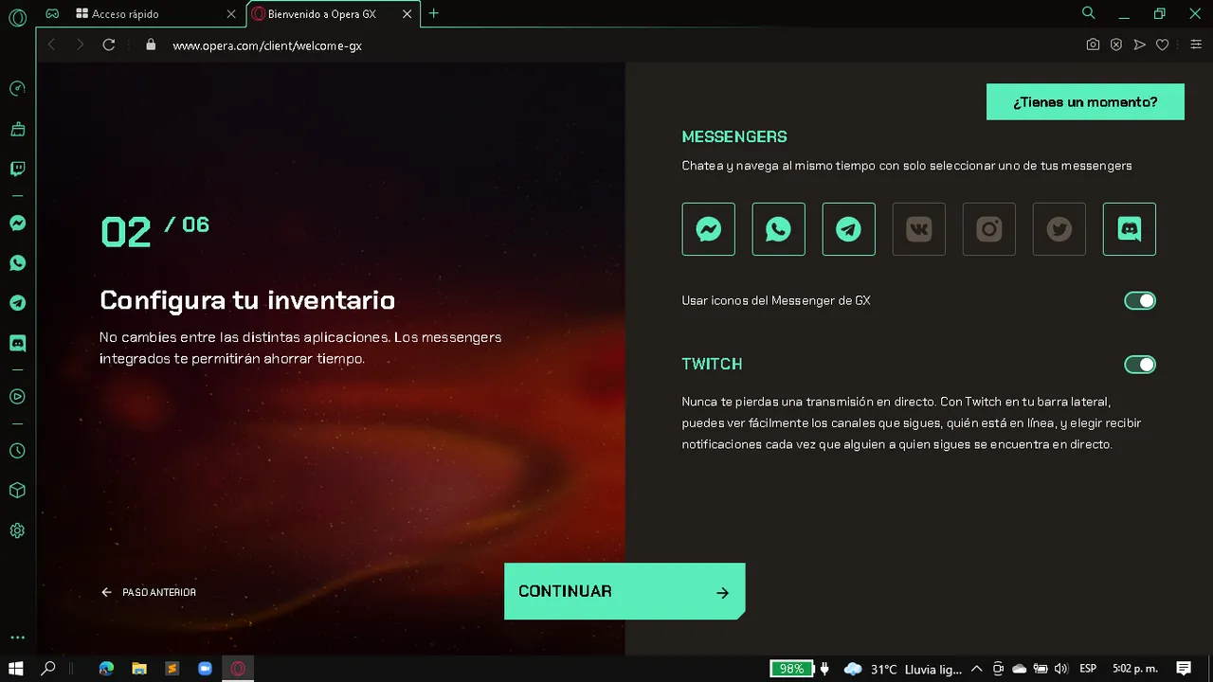Open GX Cleaner in the sidebar

17,129
